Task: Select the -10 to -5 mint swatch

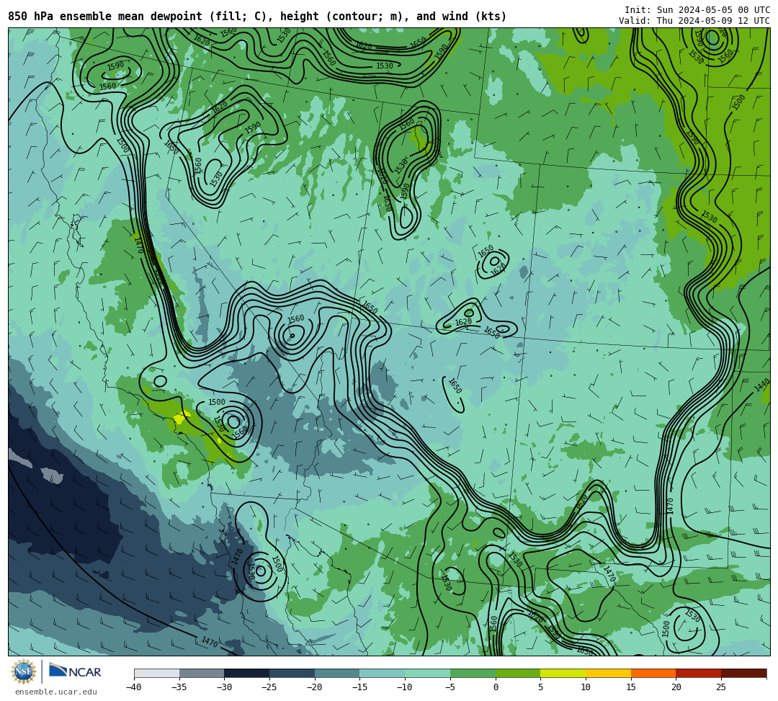Action: (428, 673)
